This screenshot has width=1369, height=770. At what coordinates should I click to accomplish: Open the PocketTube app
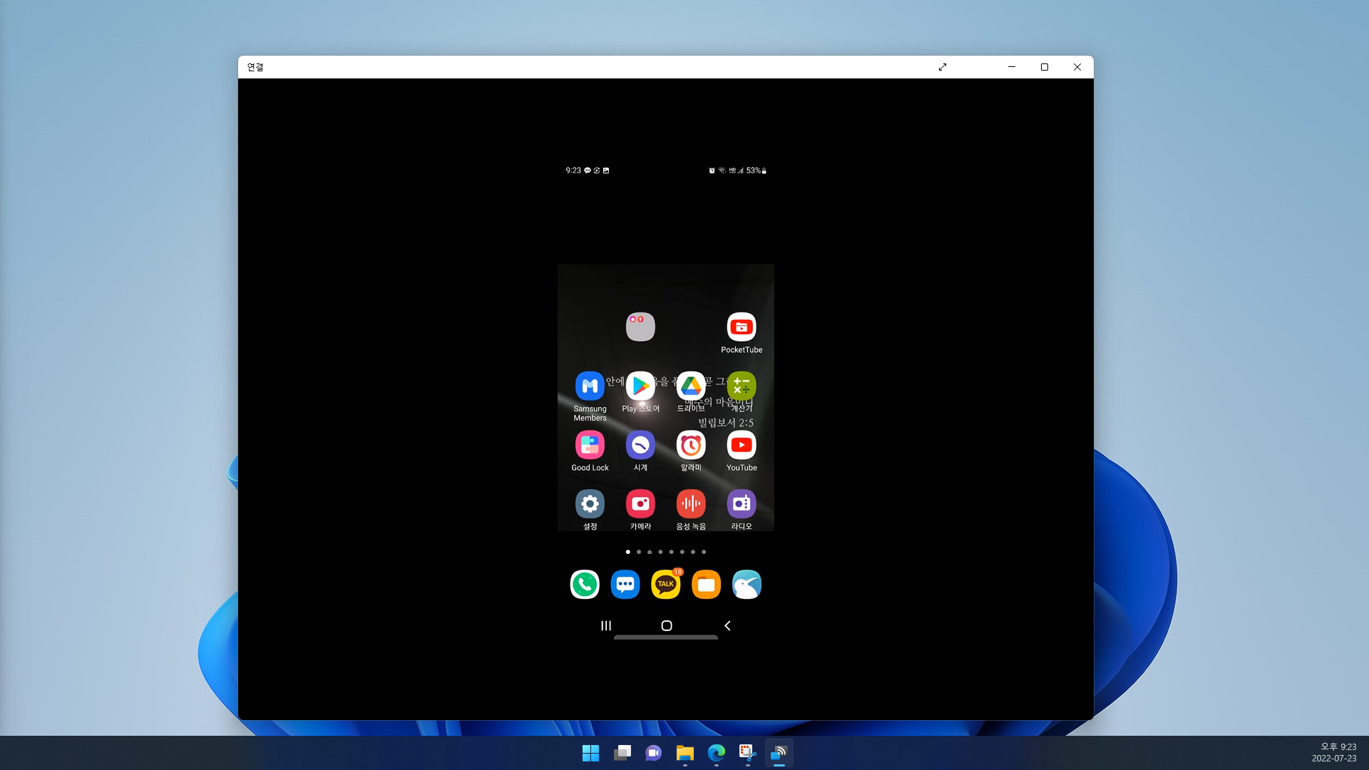click(742, 327)
